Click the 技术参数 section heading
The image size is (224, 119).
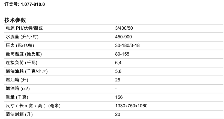click(x=15, y=20)
